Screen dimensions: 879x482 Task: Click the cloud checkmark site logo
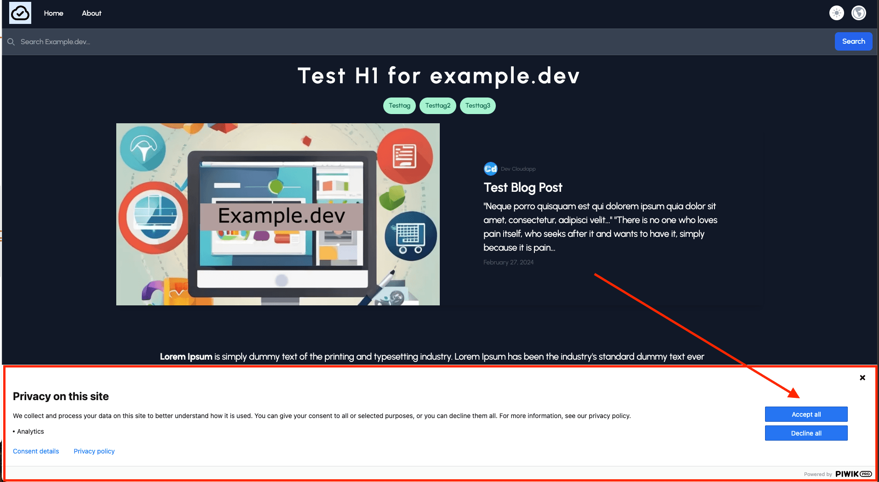point(20,13)
